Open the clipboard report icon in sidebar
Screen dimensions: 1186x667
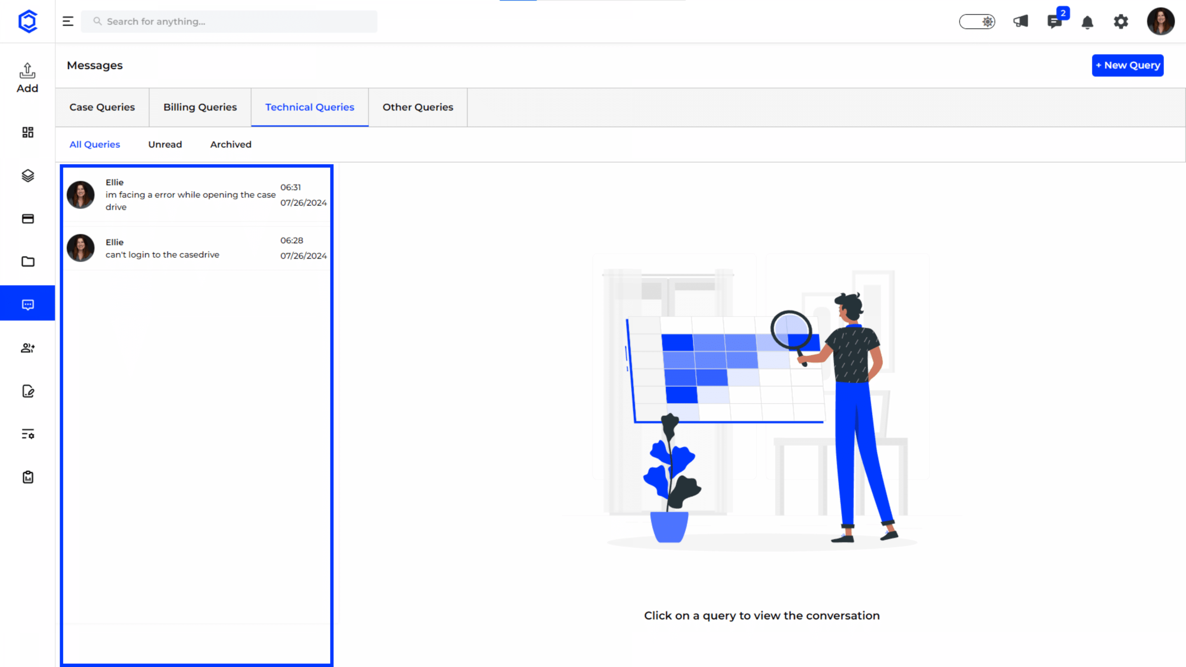pyautogui.click(x=28, y=477)
